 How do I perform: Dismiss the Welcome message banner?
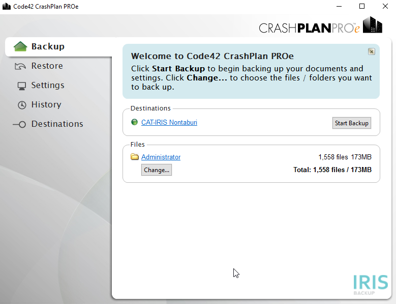[371, 51]
